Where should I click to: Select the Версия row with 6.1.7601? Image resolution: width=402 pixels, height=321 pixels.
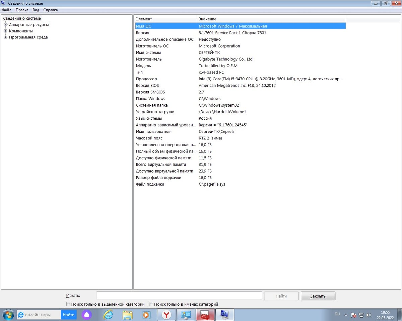(x=240, y=33)
